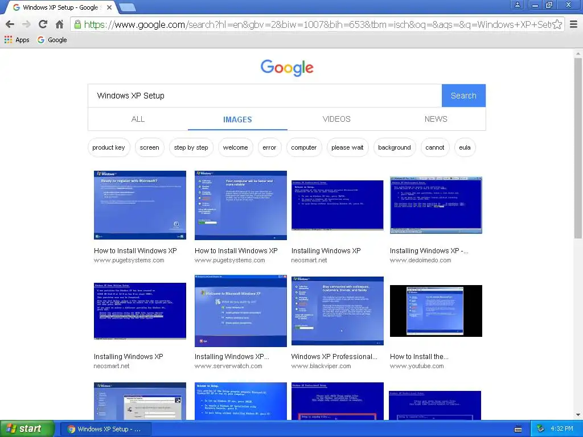Viewport: 583px width, 437px height.
Task: Filter by the cannot chip
Action: coord(434,147)
